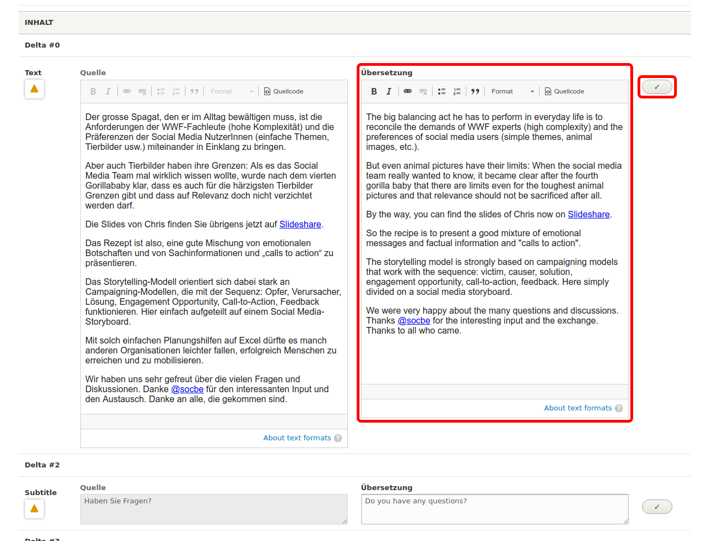Open About text formats link under Quelle

point(297,438)
